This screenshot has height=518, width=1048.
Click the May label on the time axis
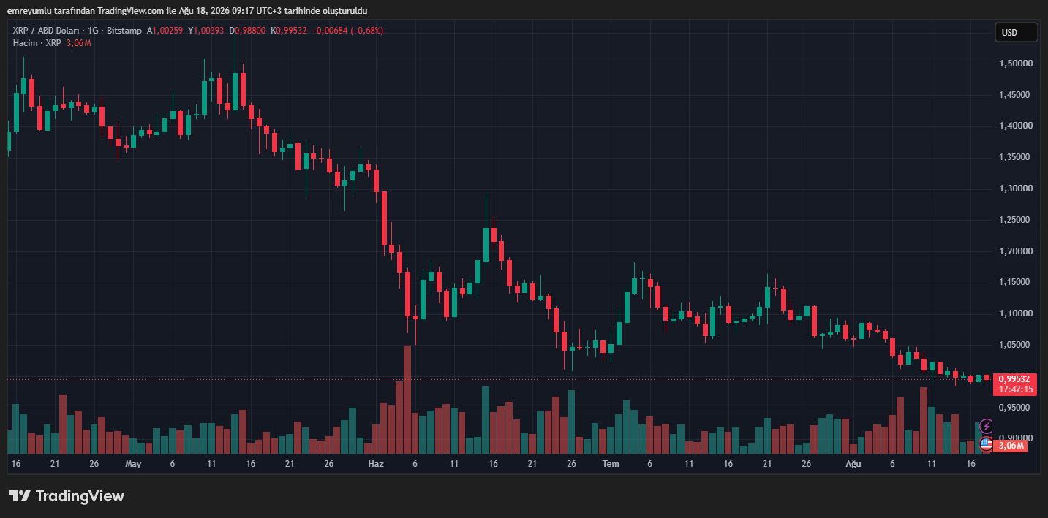tap(133, 464)
